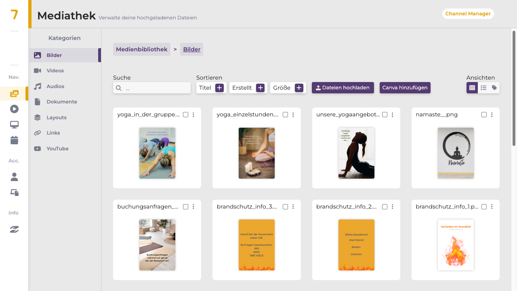
Task: Go to Medienbibliothek breadcrumb
Action: 142,49
